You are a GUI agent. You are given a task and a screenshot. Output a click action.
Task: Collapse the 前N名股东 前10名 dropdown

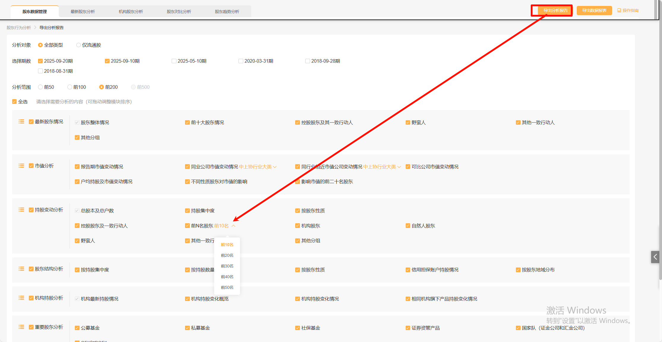tap(233, 226)
